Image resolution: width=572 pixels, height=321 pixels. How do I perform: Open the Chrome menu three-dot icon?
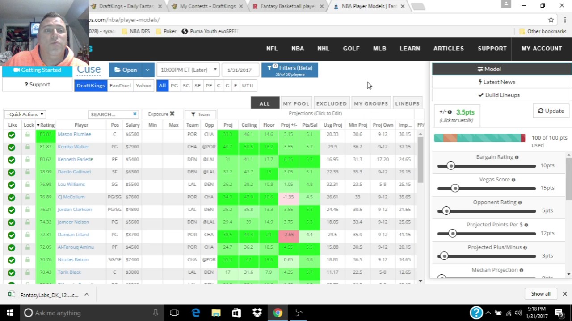pyautogui.click(x=565, y=20)
